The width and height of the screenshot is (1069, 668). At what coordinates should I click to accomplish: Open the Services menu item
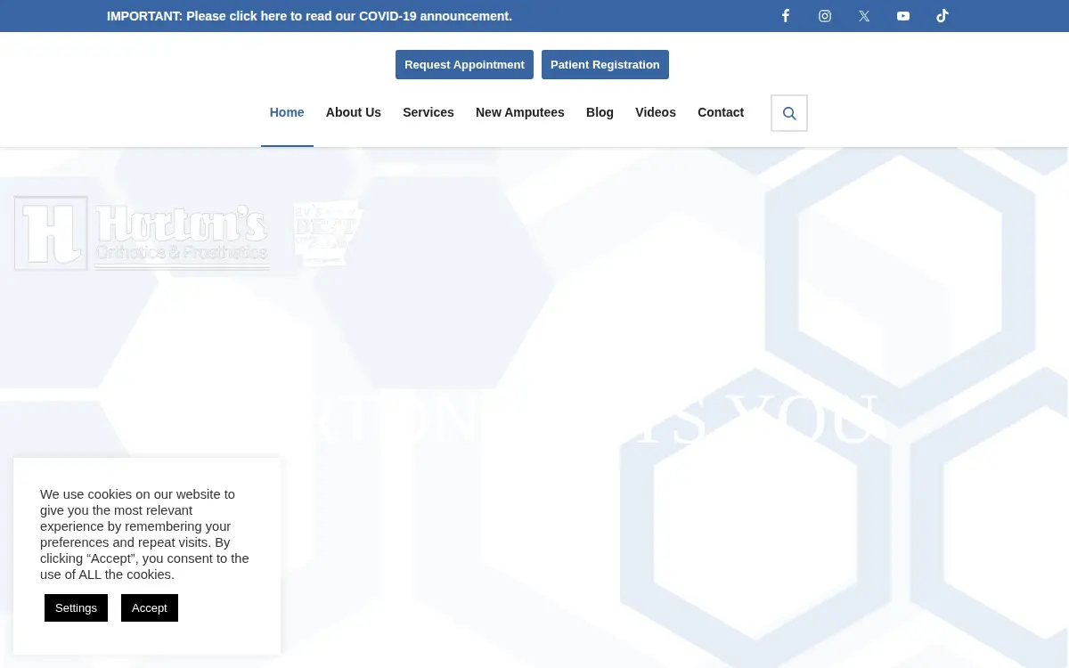click(428, 112)
